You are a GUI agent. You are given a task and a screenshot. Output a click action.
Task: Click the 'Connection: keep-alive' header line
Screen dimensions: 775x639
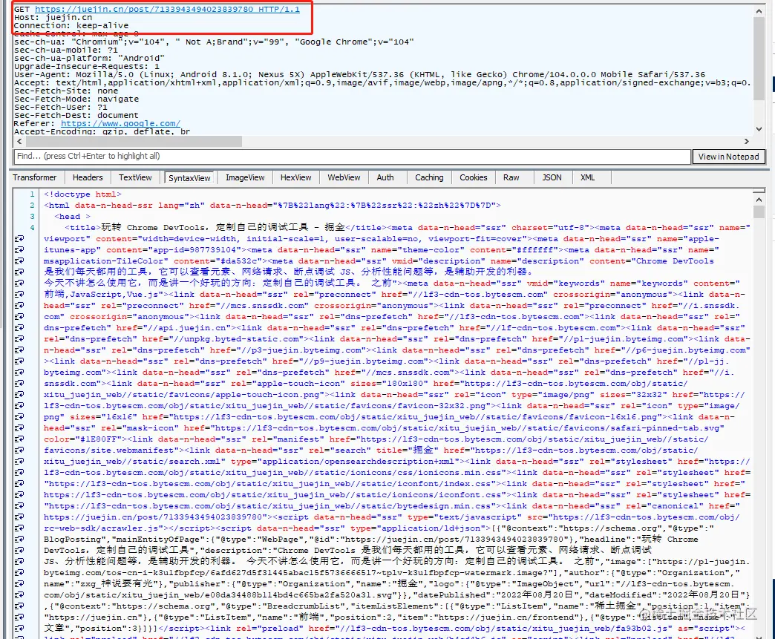(x=71, y=25)
